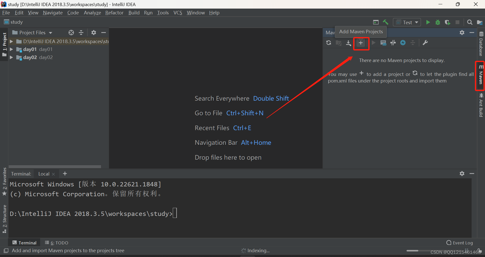Image resolution: width=485 pixels, height=257 pixels.
Task: Hide the Terminal tool window
Action: pyautogui.click(x=472, y=174)
